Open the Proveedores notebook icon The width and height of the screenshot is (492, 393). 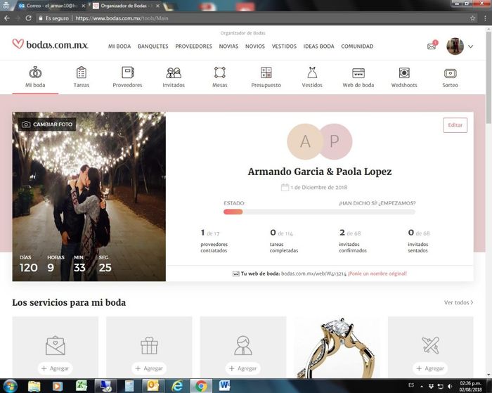[128, 72]
